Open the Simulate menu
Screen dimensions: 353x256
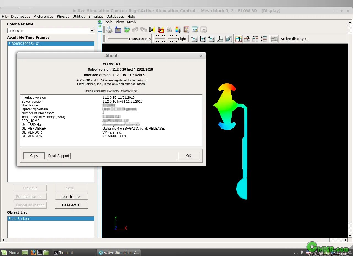(x=96, y=16)
